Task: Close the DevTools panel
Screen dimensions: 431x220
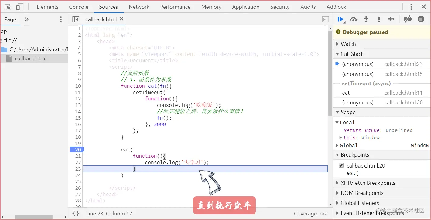Action: click(424, 7)
